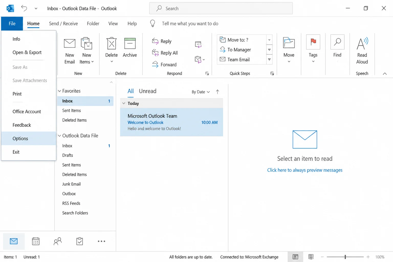Switch to Normal view in status bar
The width and height of the screenshot is (393, 262).
click(x=295, y=257)
